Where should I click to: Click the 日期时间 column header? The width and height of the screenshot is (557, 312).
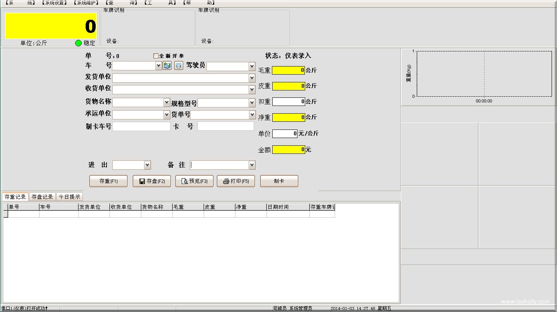[x=288, y=207]
